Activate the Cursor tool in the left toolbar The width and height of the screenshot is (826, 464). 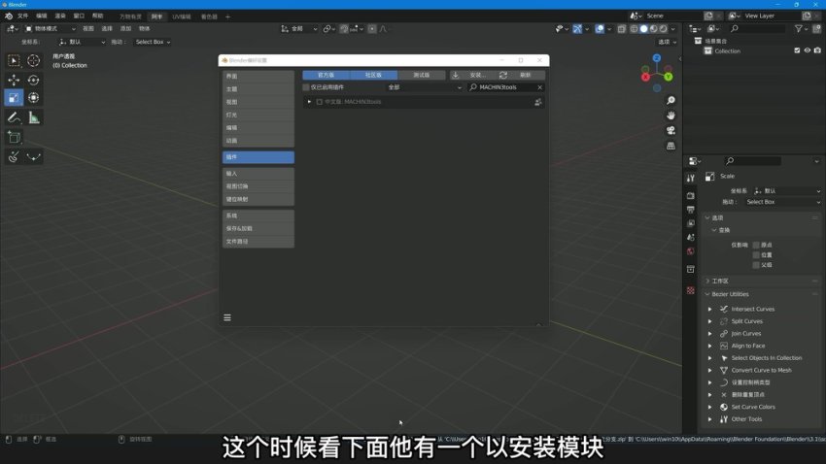(x=34, y=60)
